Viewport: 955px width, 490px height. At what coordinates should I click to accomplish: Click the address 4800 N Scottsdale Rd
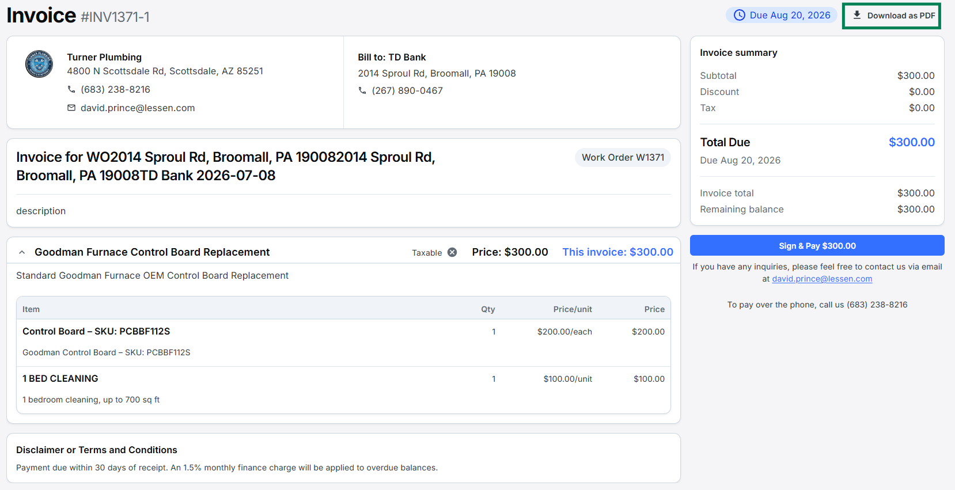(x=165, y=71)
